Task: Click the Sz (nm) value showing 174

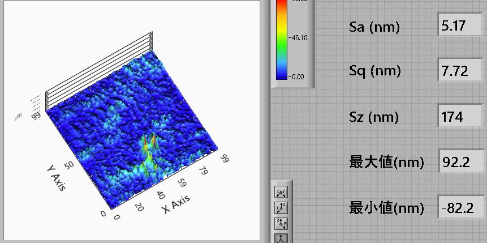Action: click(x=458, y=117)
